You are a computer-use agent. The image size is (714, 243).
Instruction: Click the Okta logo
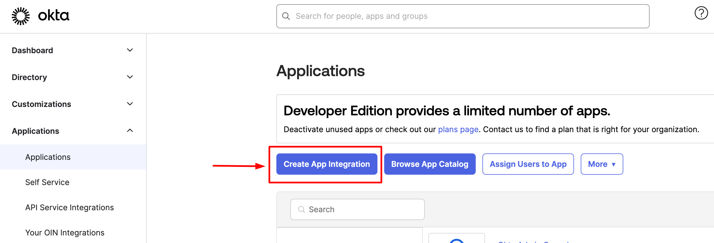[40, 16]
